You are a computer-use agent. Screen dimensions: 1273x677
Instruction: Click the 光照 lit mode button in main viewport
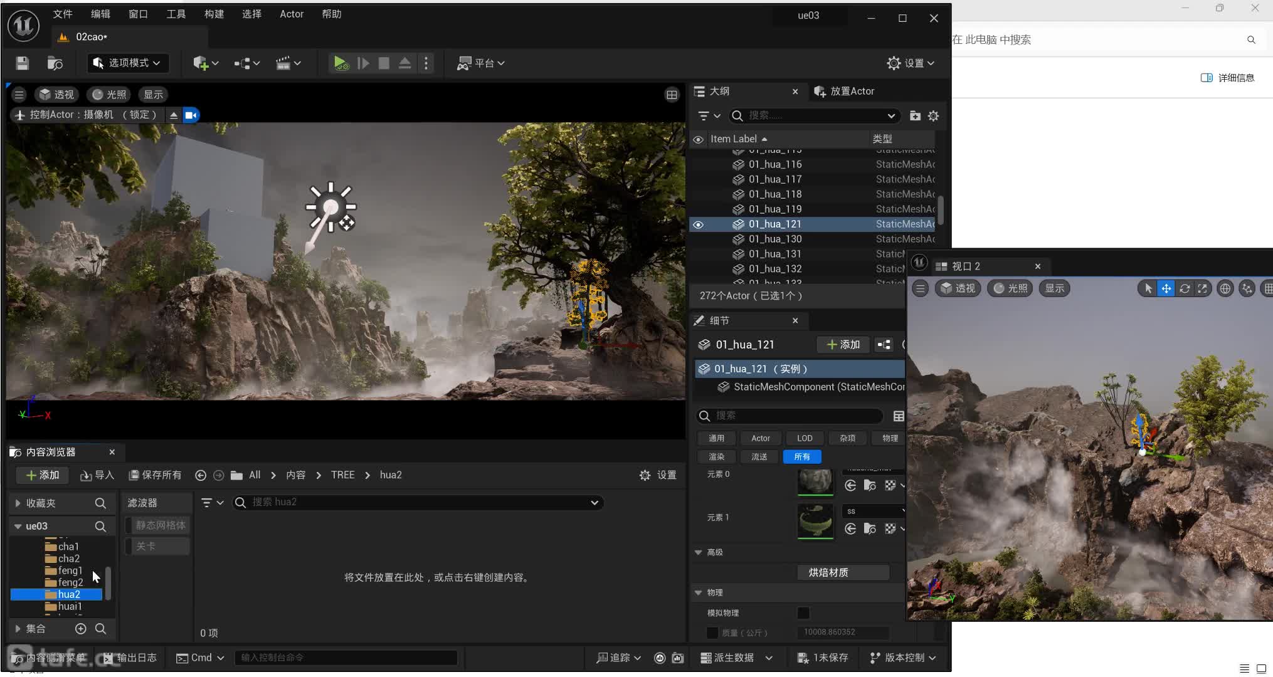[x=109, y=95]
